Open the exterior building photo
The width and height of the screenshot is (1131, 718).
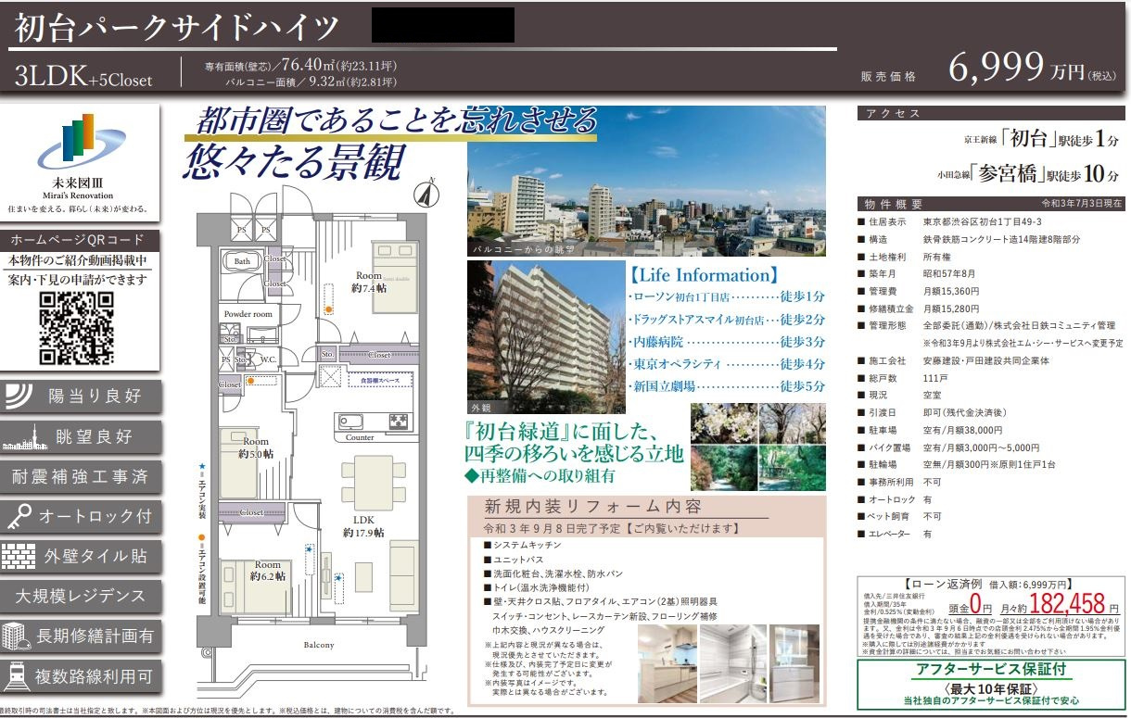(545, 335)
